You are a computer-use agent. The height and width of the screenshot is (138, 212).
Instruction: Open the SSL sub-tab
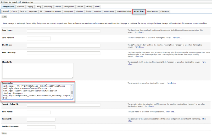(41, 11)
